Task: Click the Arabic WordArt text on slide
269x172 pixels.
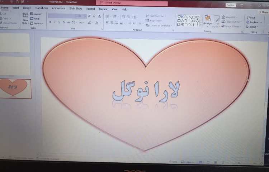Action: (x=146, y=91)
